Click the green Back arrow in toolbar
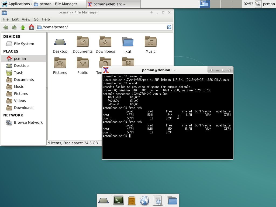This screenshot has height=207, width=276. (6, 27)
